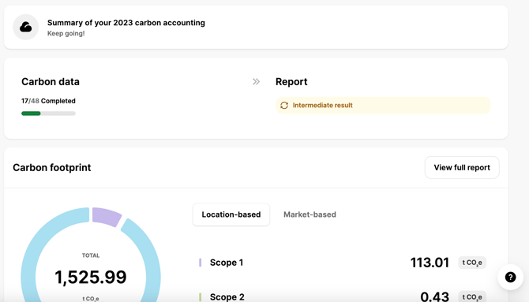Click the 0.43 Scope 2 value

(x=434, y=296)
